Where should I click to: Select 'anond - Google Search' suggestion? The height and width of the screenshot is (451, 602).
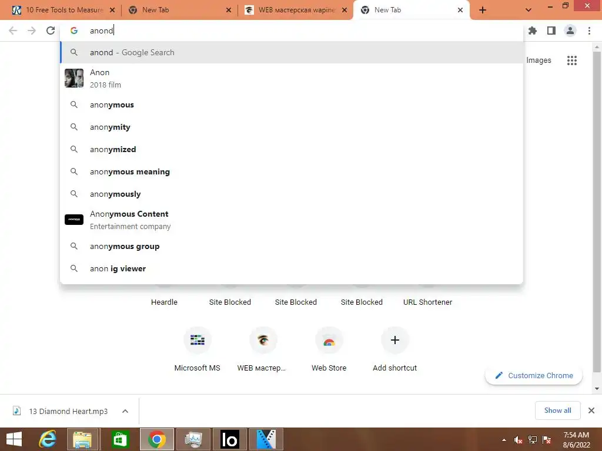292,52
